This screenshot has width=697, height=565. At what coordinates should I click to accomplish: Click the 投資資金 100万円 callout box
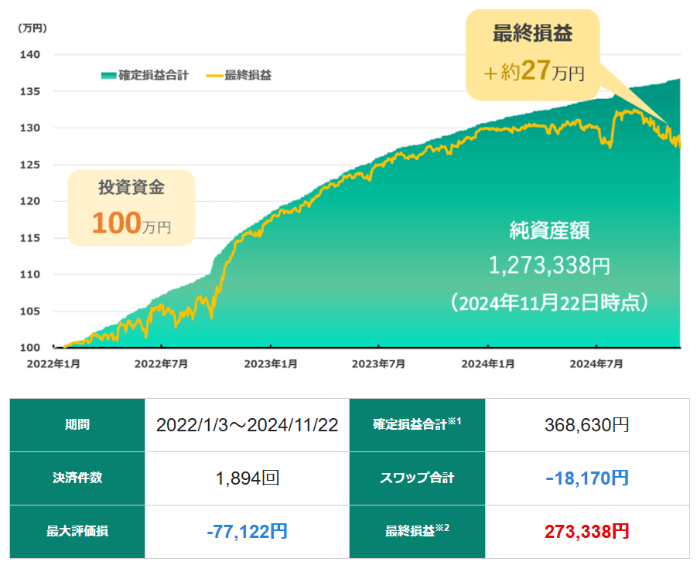click(132, 207)
